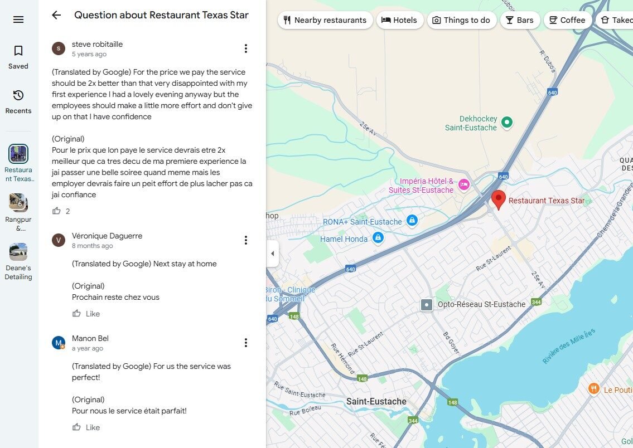633x448 pixels.
Task: Go back from question page
Action: click(x=56, y=15)
